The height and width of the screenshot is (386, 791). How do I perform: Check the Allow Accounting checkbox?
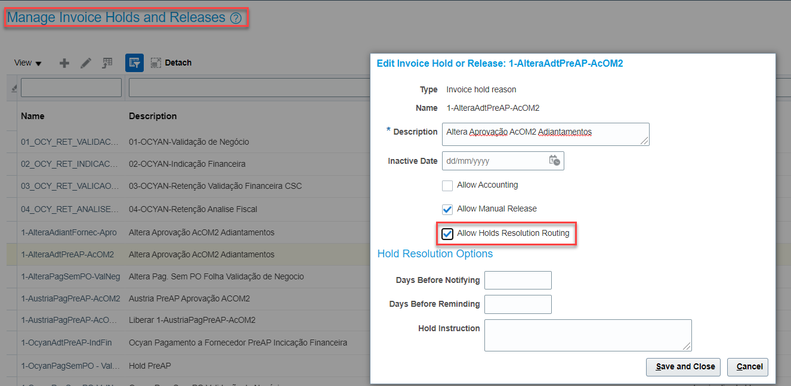tap(447, 185)
